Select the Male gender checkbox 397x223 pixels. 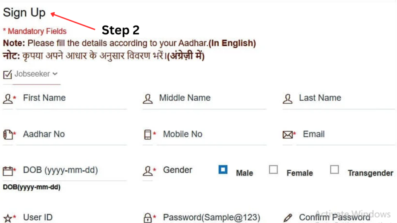point(223,170)
